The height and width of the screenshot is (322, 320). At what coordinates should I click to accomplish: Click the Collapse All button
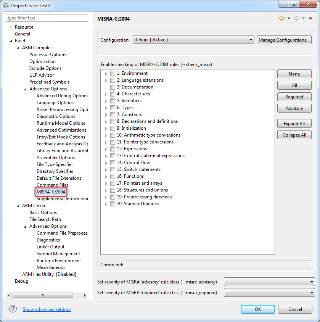[294, 135]
